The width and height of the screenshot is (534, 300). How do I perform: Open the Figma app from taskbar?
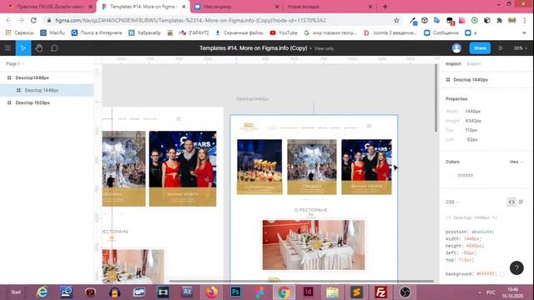click(x=259, y=292)
